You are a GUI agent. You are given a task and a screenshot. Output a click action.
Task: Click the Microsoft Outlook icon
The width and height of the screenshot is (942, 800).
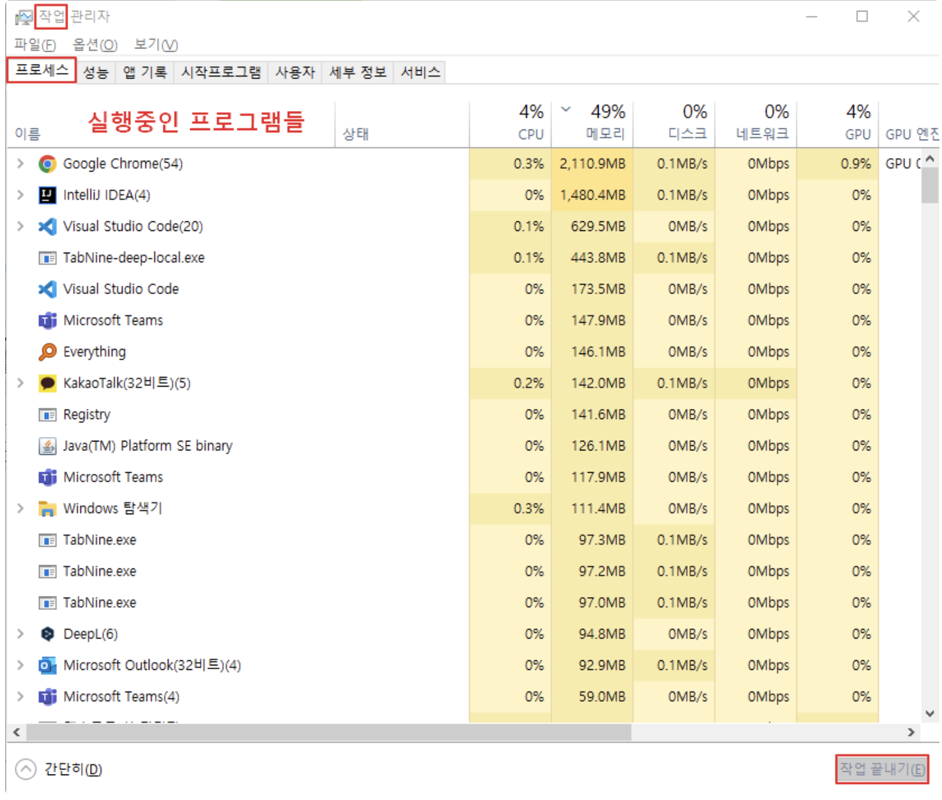coord(47,665)
